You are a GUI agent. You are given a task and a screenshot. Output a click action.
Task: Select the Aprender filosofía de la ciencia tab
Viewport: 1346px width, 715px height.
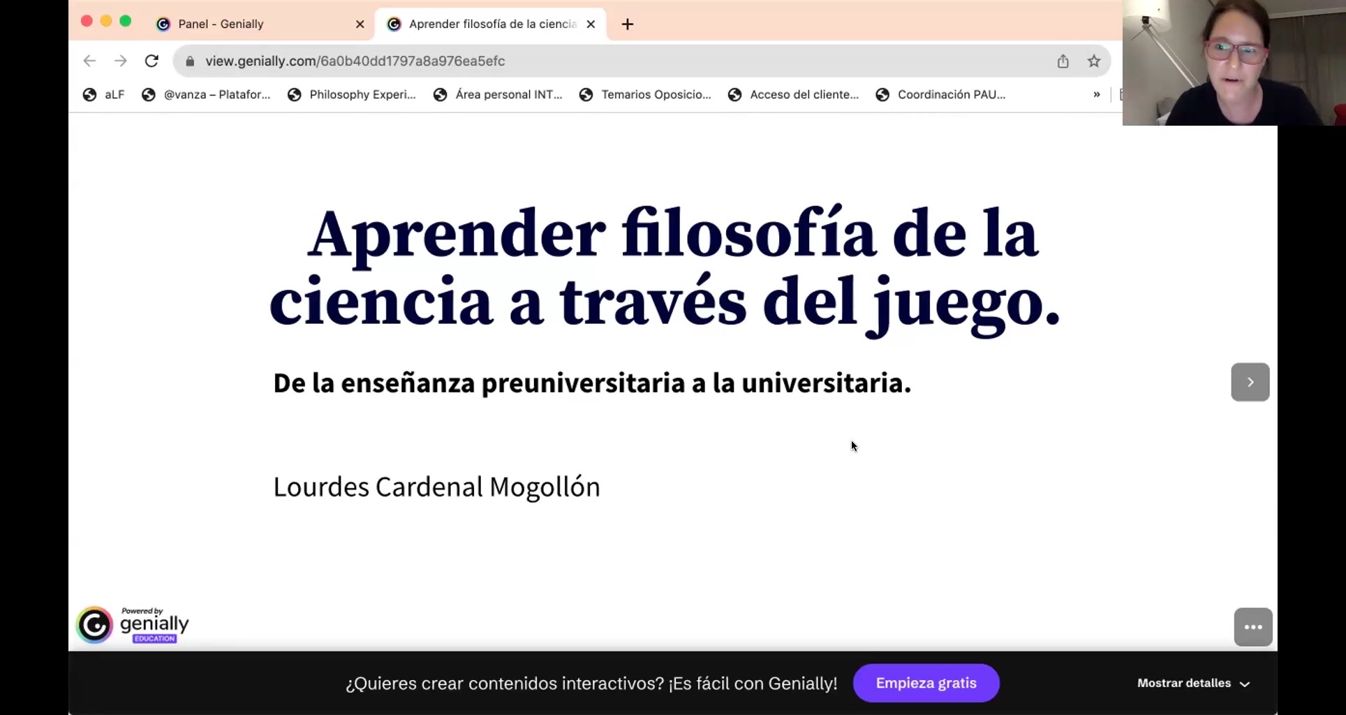[492, 24]
